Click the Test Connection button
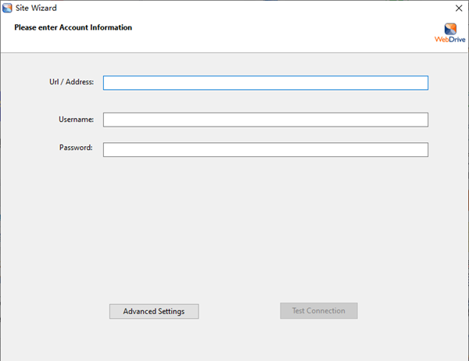469x361 pixels. [319, 311]
